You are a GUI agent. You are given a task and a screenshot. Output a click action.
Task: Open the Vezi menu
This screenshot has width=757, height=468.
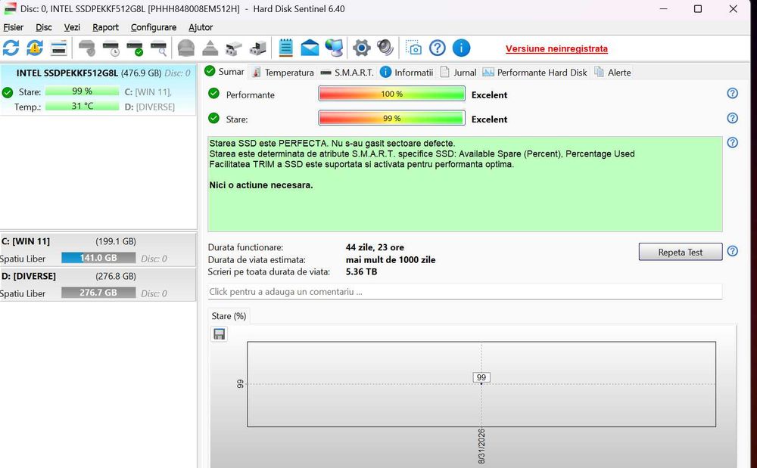72,27
